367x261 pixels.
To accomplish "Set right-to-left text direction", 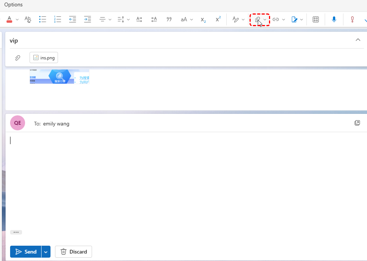I will coord(154,19).
